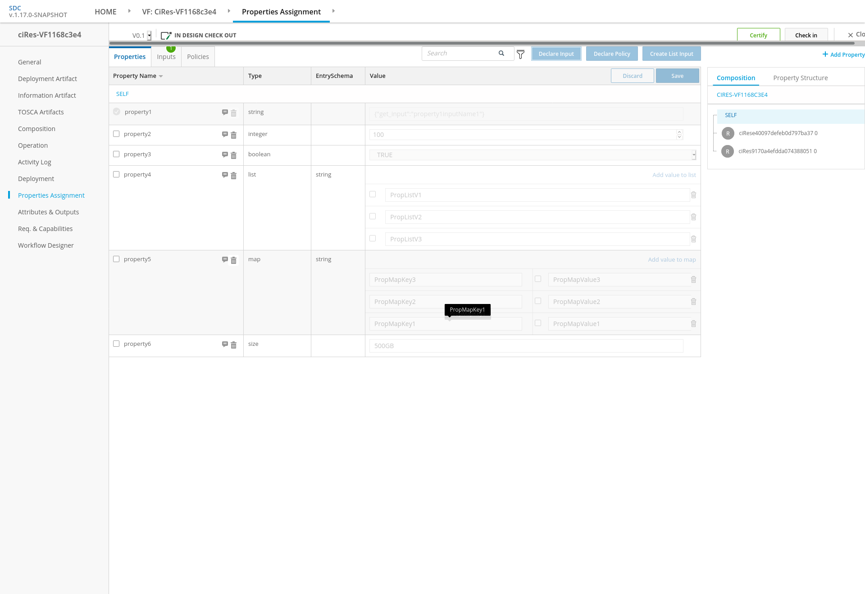Viewport: 865px width, 594px height.
Task: Click the property6 500GB value field
Action: coord(526,346)
